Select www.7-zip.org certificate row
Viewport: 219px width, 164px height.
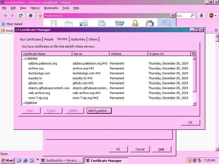107,98
